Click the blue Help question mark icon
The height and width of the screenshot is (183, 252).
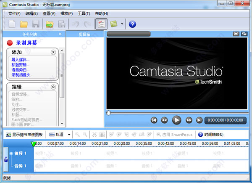(132, 24)
